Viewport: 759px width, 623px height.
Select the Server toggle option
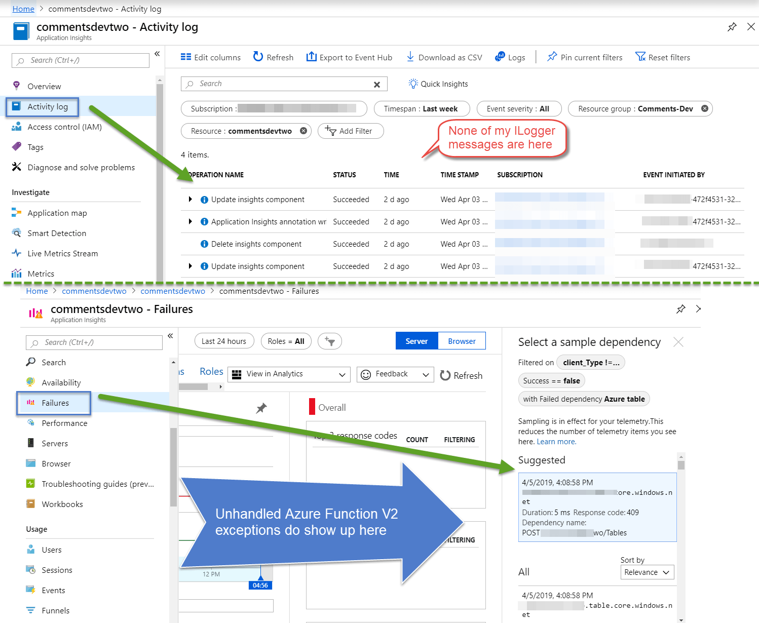416,341
